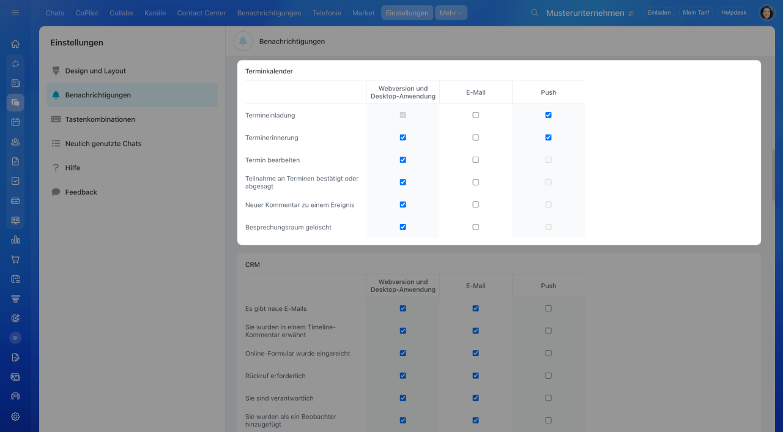Open the funnel icon in sidebar

(x=15, y=299)
